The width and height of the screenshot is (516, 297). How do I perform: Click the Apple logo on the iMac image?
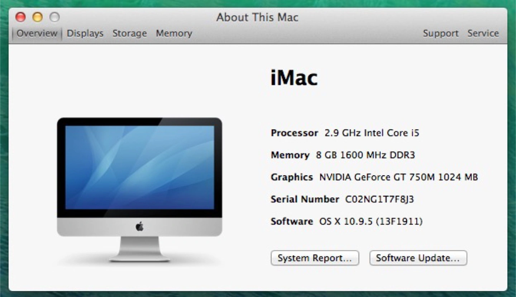(x=139, y=226)
